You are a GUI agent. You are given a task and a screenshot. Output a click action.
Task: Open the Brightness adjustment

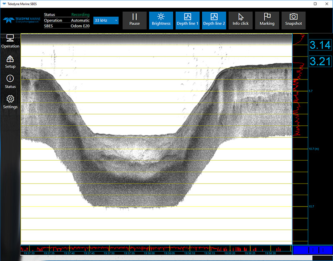[x=161, y=20]
